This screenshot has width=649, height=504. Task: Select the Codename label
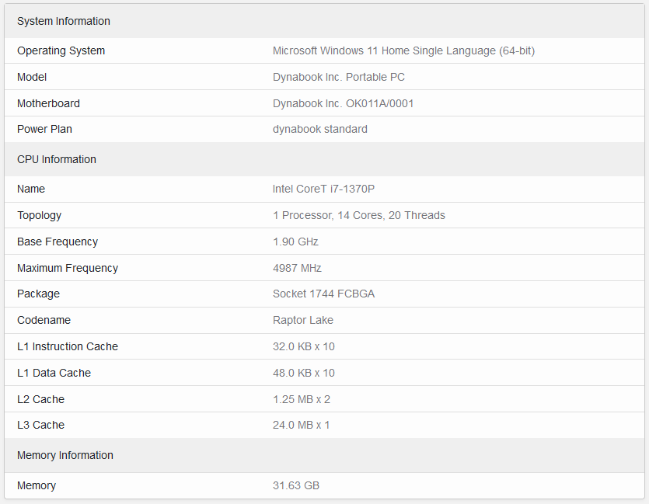click(x=44, y=321)
